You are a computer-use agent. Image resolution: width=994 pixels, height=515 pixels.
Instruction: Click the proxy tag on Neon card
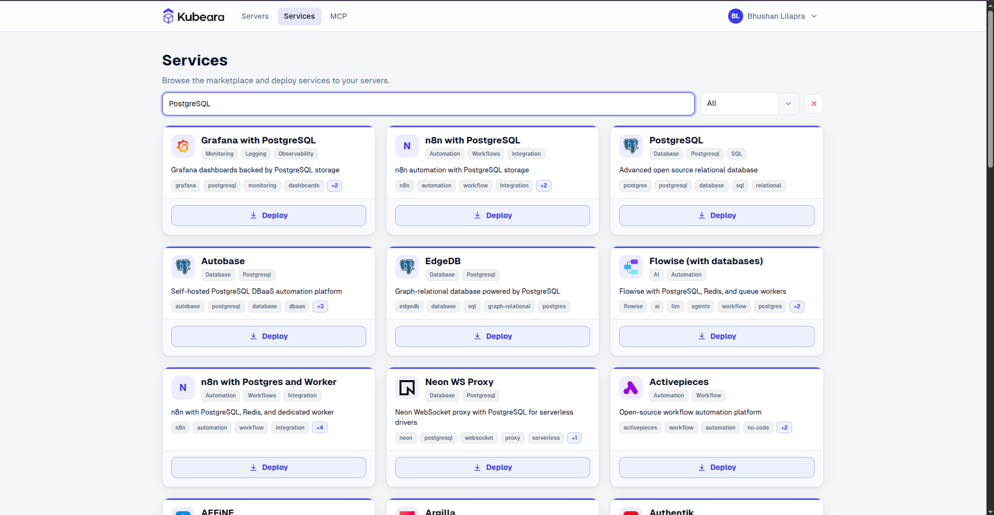click(x=513, y=438)
